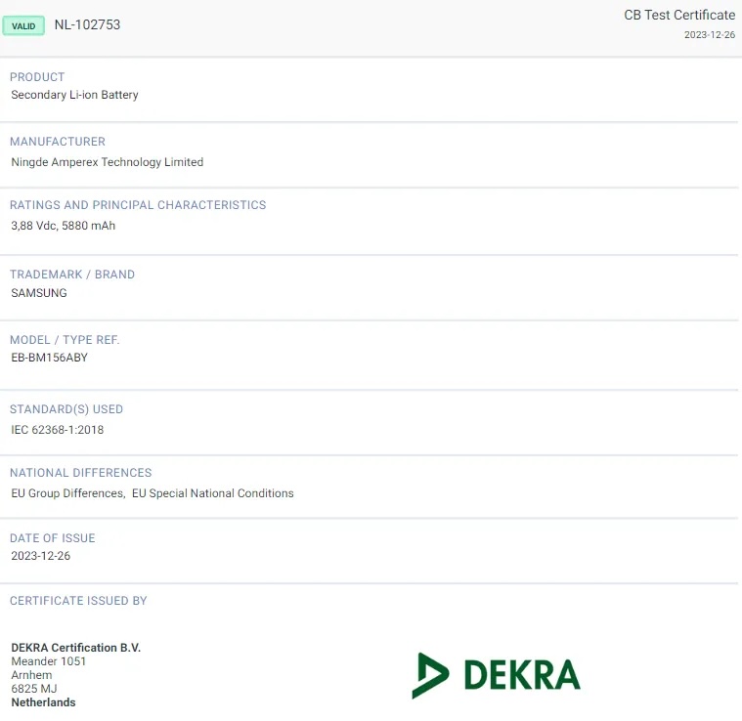Select the Meander 1051 address line
The image size is (742, 721).
[x=48, y=661]
